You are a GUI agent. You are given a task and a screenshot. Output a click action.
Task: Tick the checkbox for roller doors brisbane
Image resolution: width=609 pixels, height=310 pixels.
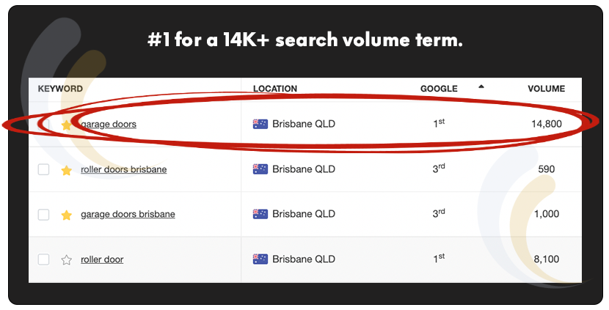(44, 170)
